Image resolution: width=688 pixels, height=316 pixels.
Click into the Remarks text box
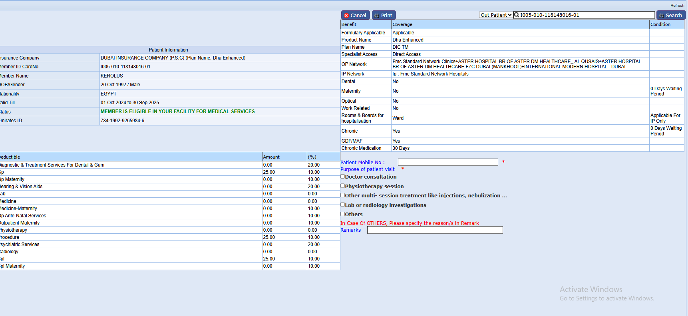[x=435, y=230]
